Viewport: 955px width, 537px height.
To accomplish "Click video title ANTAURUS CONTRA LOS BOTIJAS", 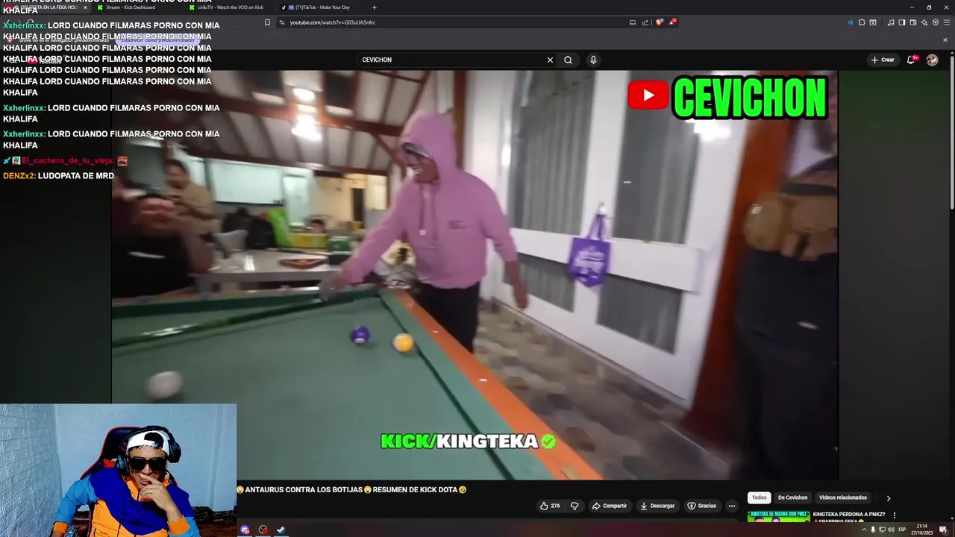I will point(351,489).
